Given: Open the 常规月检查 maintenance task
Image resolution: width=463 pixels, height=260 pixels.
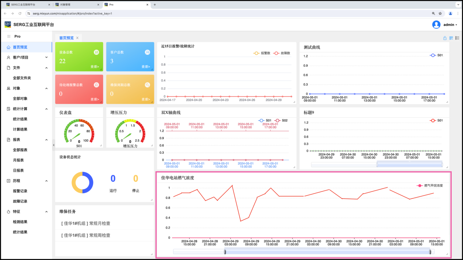Looking at the screenshot, I should [86, 224].
